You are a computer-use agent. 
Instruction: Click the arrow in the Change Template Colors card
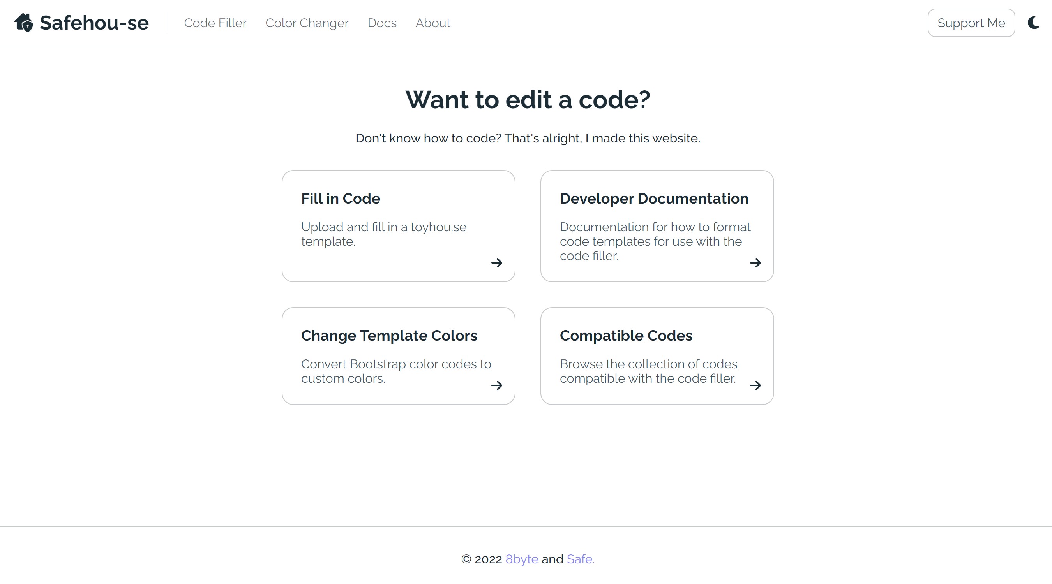tap(497, 385)
